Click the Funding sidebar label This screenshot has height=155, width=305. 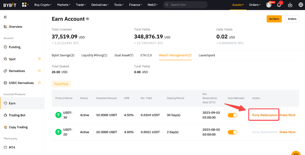(x=14, y=47)
